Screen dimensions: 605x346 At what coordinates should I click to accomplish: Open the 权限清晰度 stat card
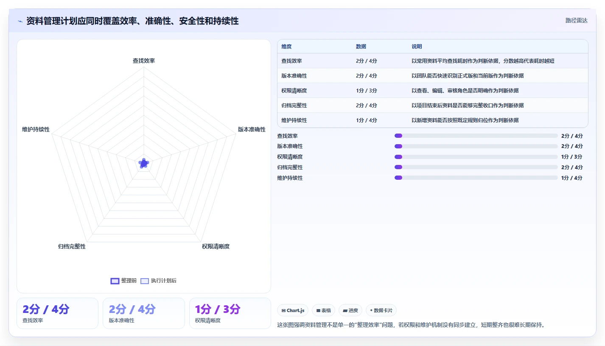click(x=230, y=313)
